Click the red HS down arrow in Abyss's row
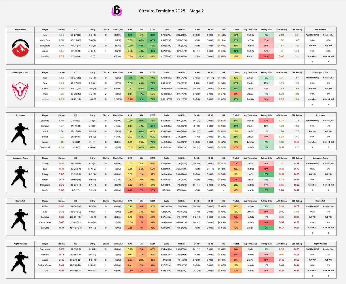The height and width of the screenshot is (284, 346). coord(219,260)
